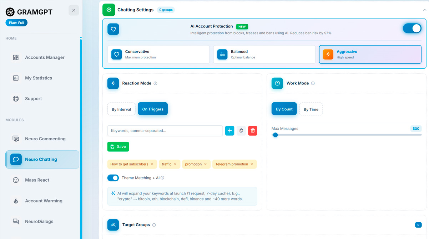Click the NEW badge

242,27
